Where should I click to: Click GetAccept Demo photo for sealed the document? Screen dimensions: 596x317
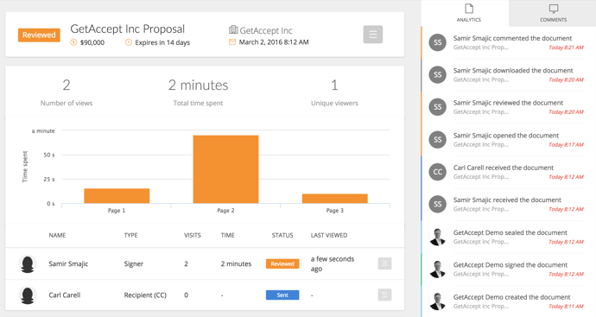pyautogui.click(x=437, y=238)
